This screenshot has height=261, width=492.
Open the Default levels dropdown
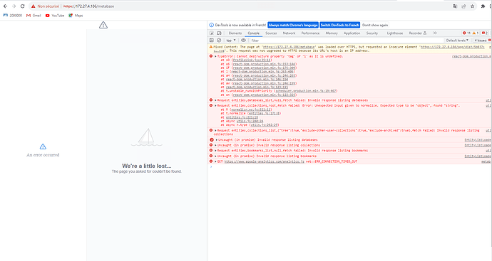click(x=457, y=41)
